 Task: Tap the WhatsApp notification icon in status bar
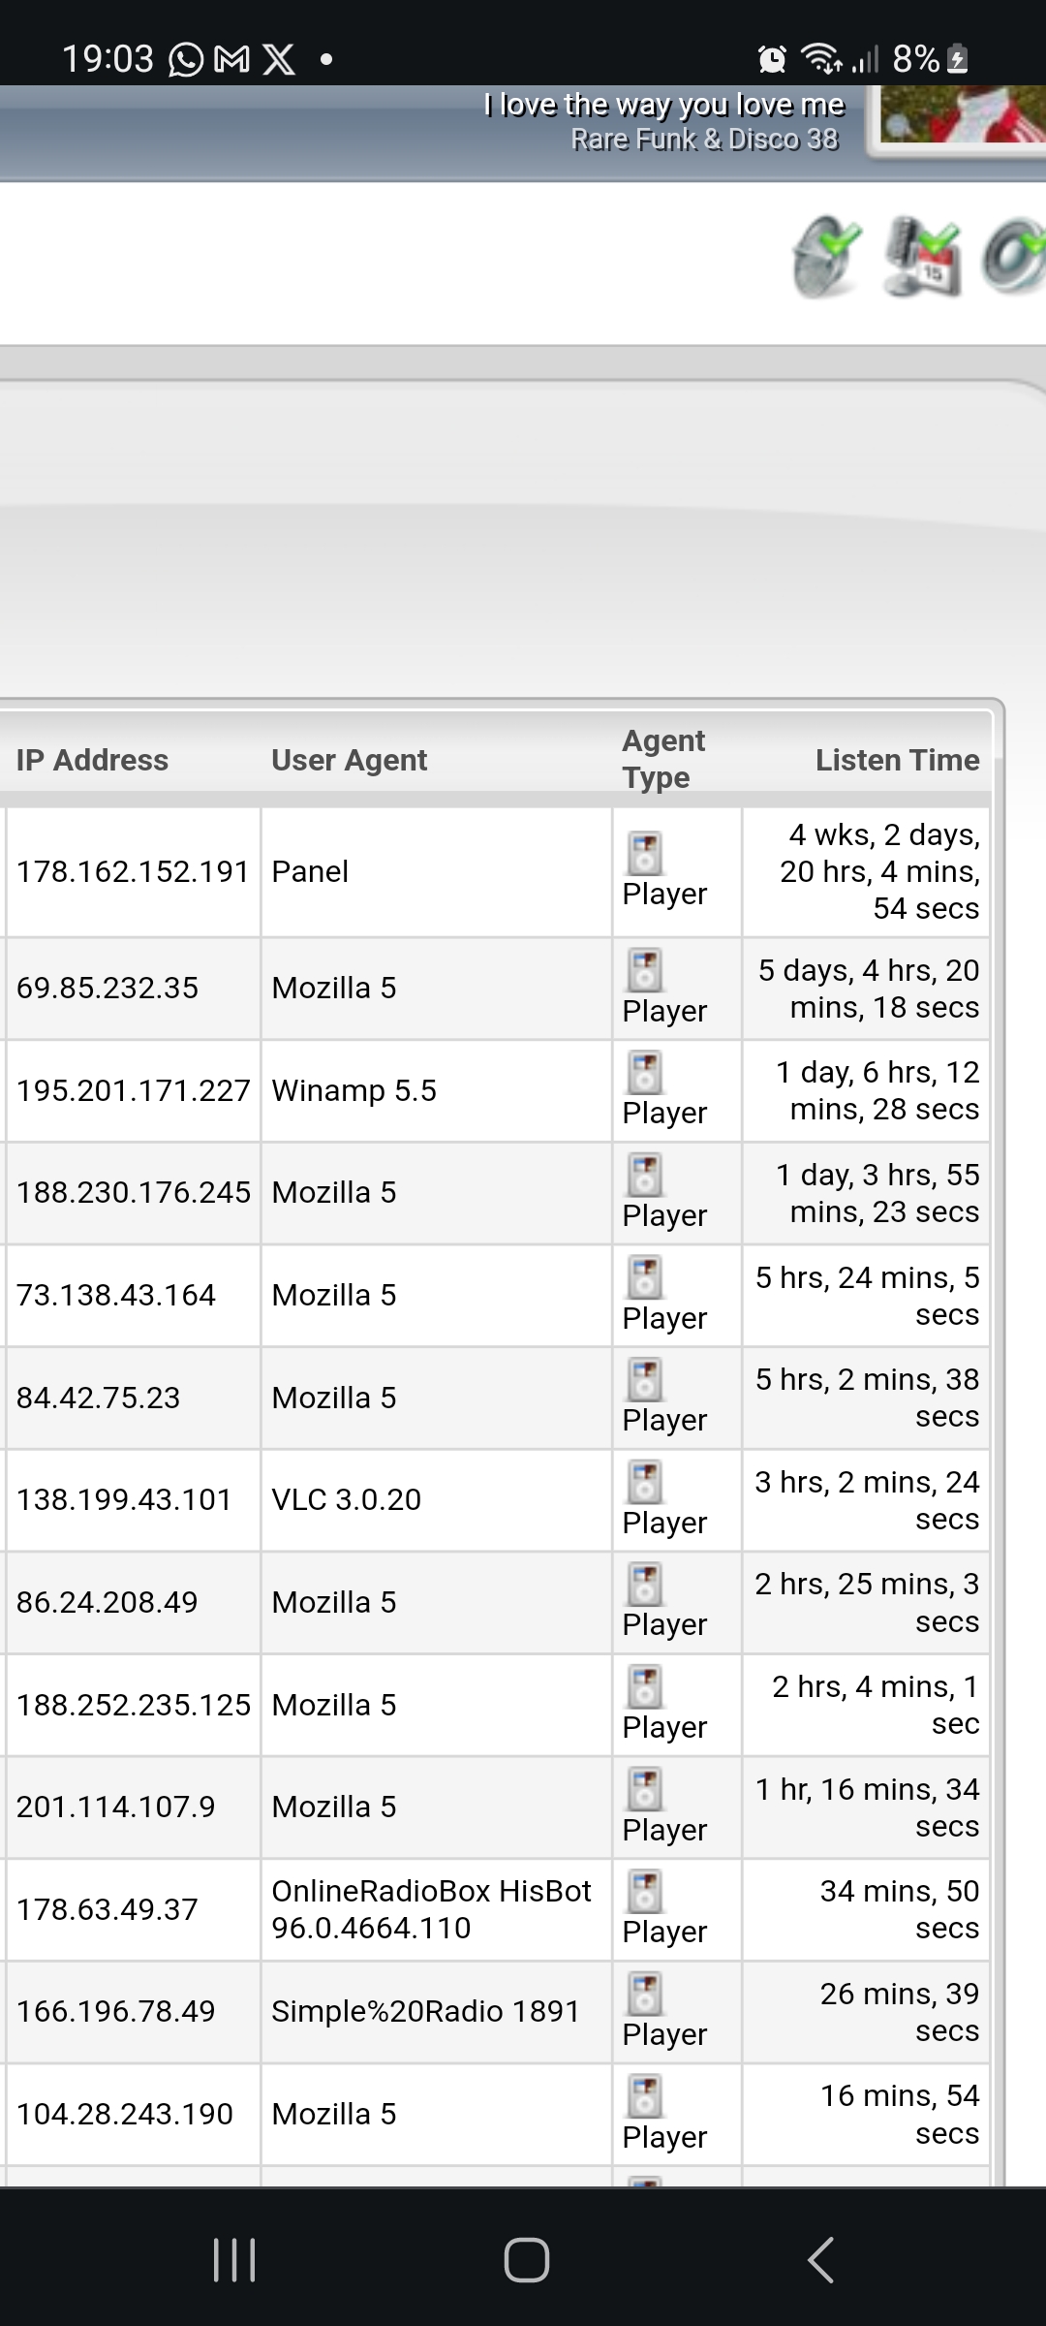coord(186,60)
